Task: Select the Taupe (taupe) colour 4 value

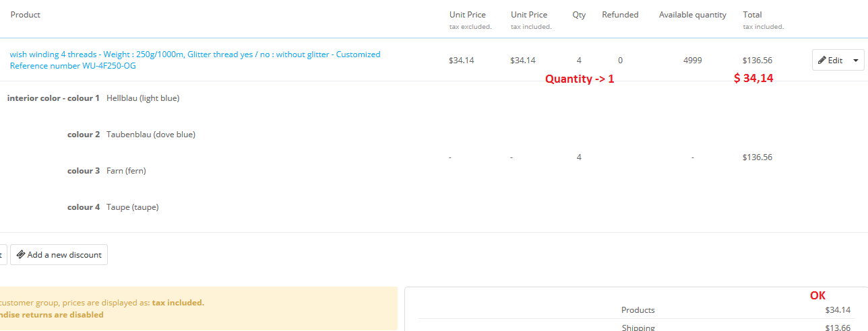Action: (x=133, y=207)
